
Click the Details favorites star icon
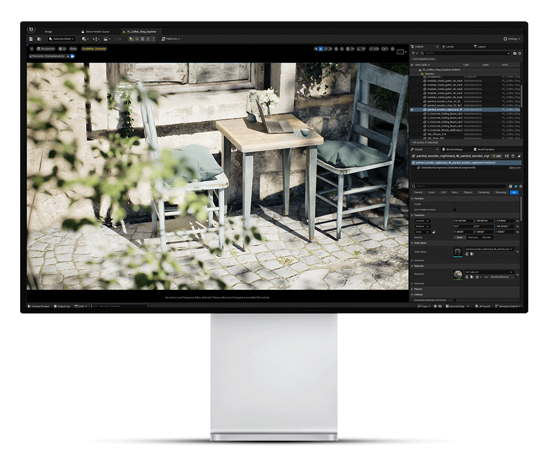[515, 186]
